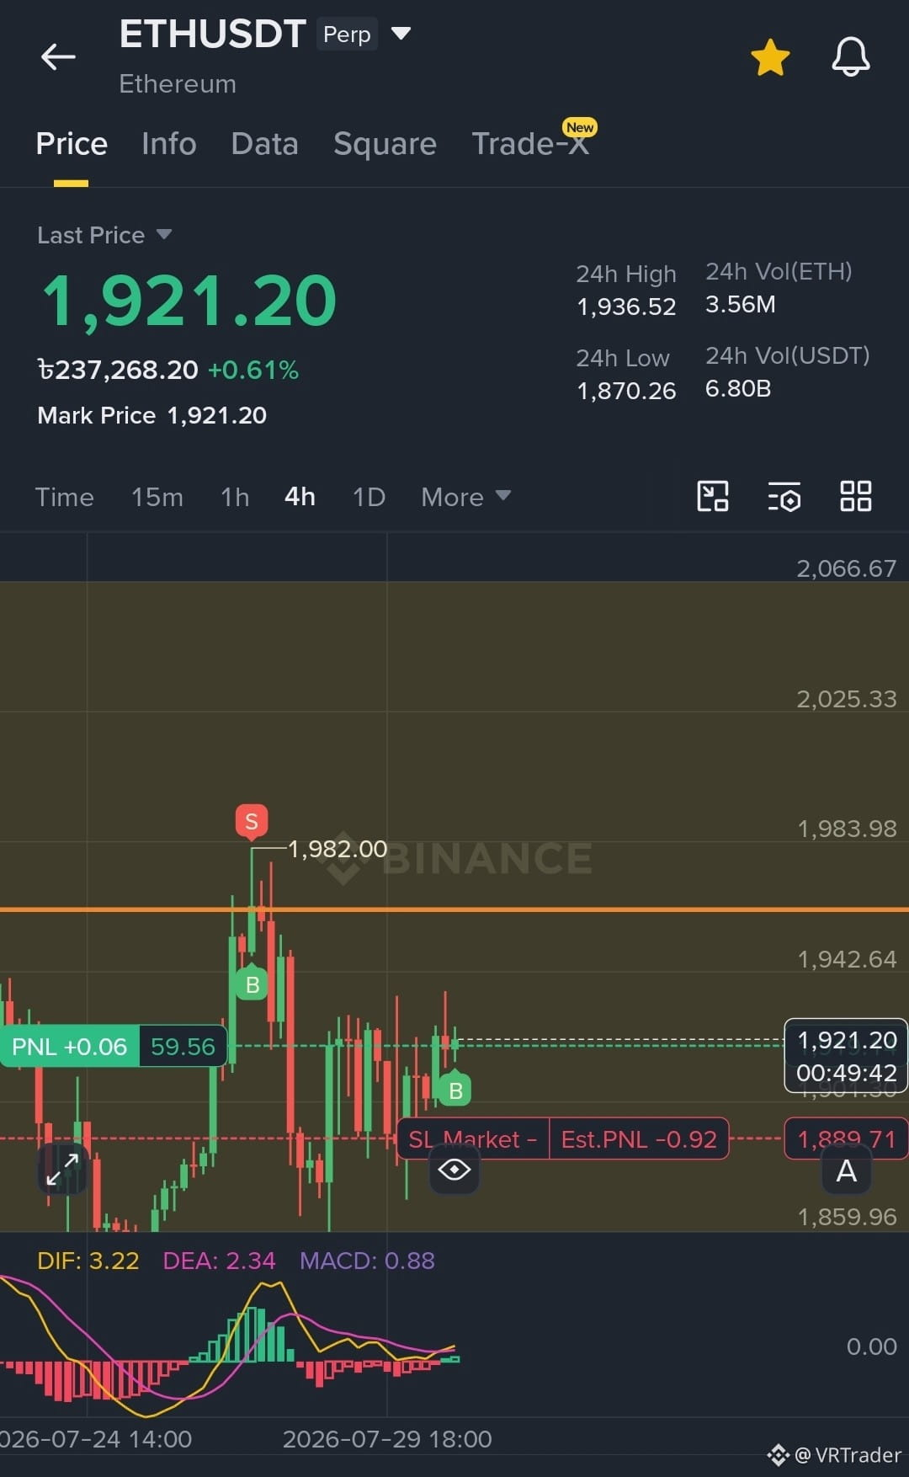Tap the 24h Low value 1,870.26

click(x=626, y=391)
